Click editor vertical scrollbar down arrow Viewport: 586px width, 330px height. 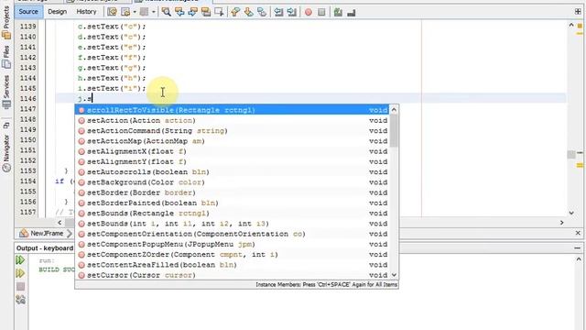pyautogui.click(x=571, y=213)
